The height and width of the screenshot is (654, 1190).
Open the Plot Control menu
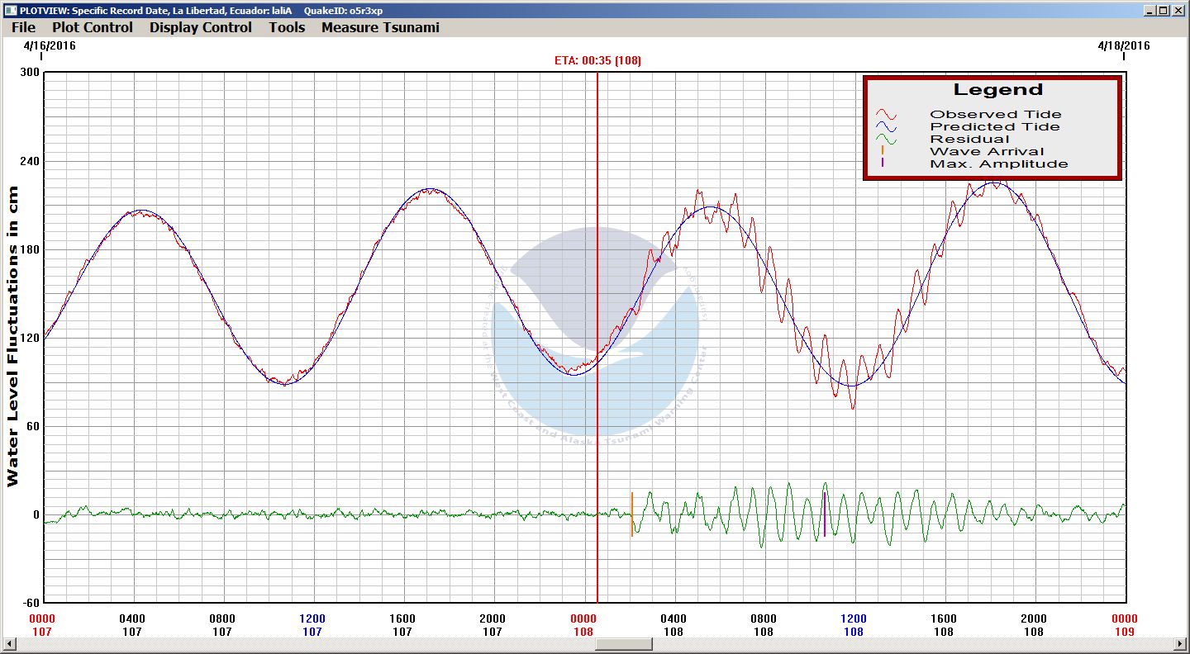[x=92, y=27]
